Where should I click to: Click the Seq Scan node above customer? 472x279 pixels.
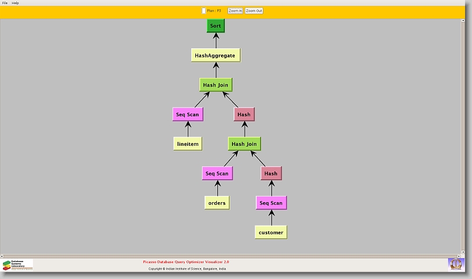pyautogui.click(x=271, y=203)
